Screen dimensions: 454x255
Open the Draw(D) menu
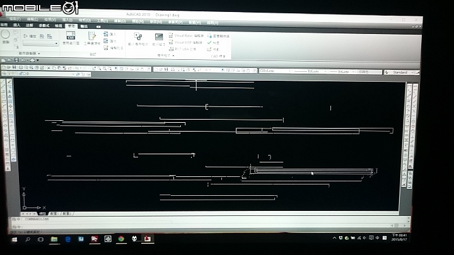click(120, 21)
